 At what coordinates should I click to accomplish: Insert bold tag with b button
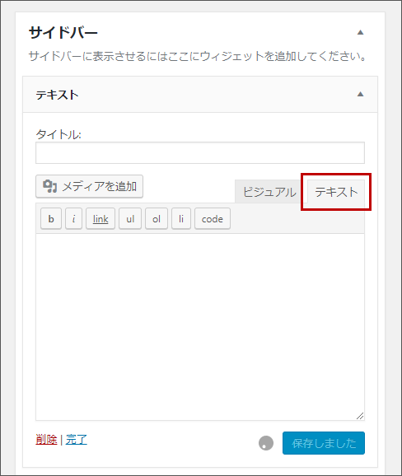click(x=51, y=218)
